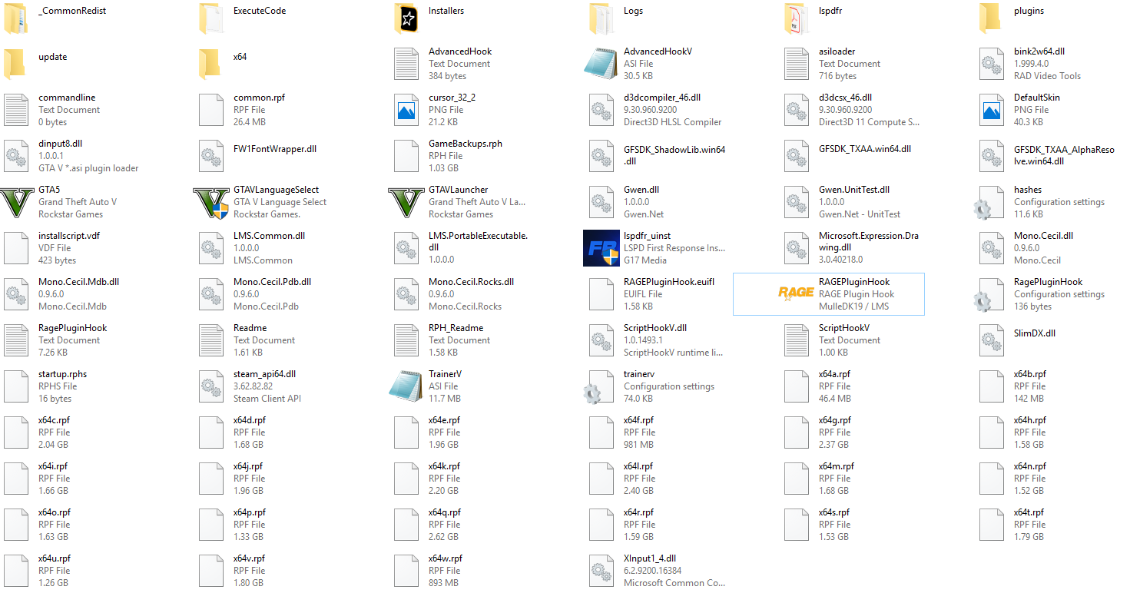1130x603 pixels.
Task: Click the x64u.rpf file name
Action: tap(55, 558)
